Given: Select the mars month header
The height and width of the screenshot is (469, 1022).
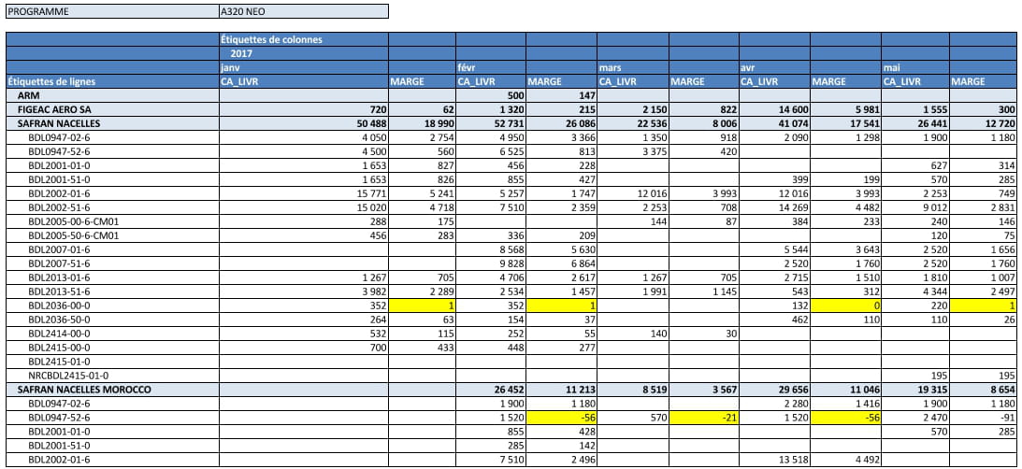Looking at the screenshot, I should (632, 67).
